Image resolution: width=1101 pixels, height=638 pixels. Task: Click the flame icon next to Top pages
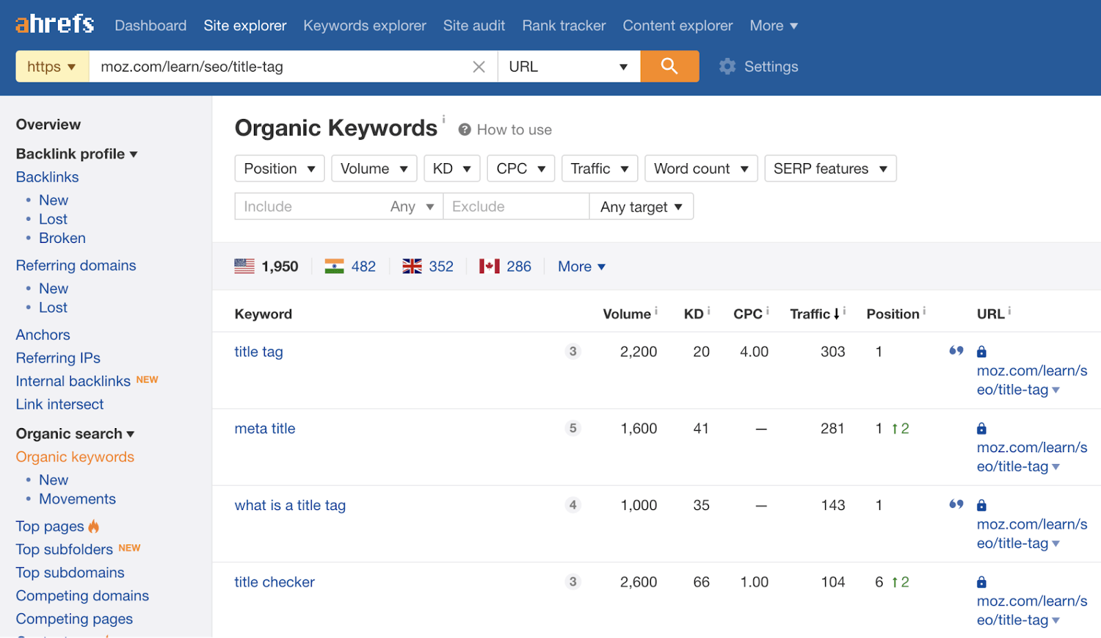93,525
